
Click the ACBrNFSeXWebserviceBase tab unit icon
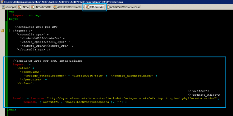107,7
